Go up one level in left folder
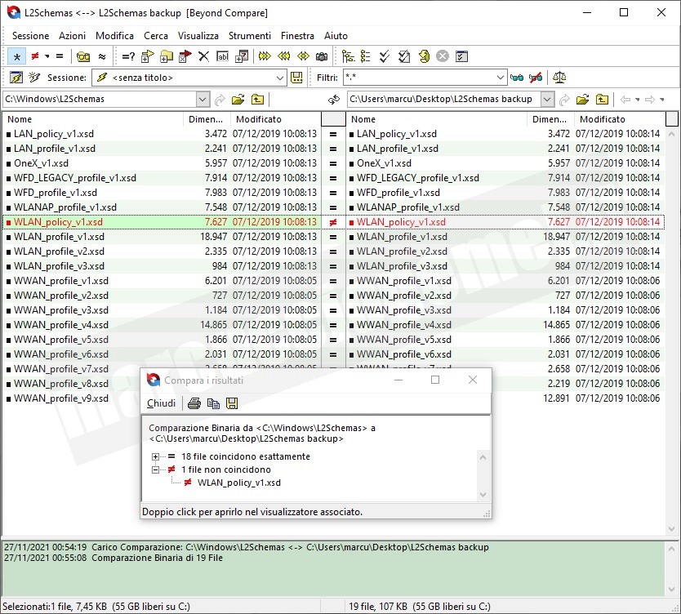Image resolution: width=681 pixels, height=614 pixels. point(257,100)
